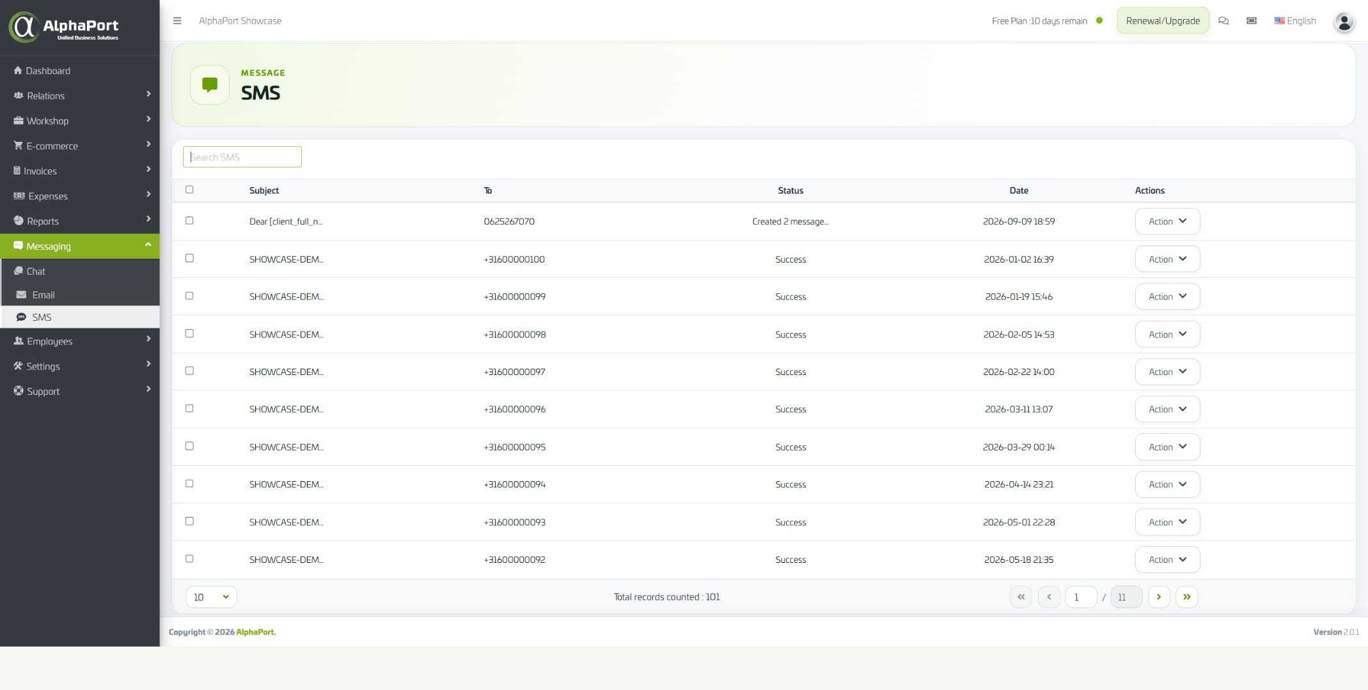The height and width of the screenshot is (690, 1368).
Task: Expand the Relations sidebar menu
Action: (80, 95)
